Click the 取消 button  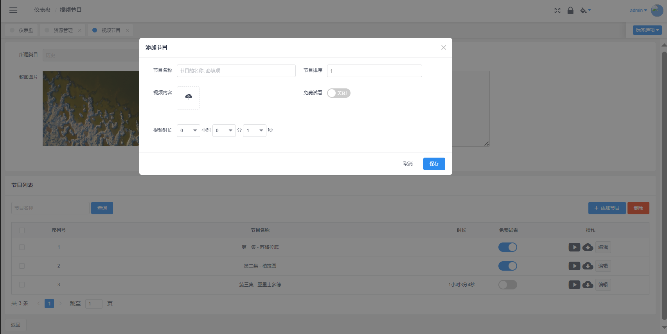tap(408, 164)
